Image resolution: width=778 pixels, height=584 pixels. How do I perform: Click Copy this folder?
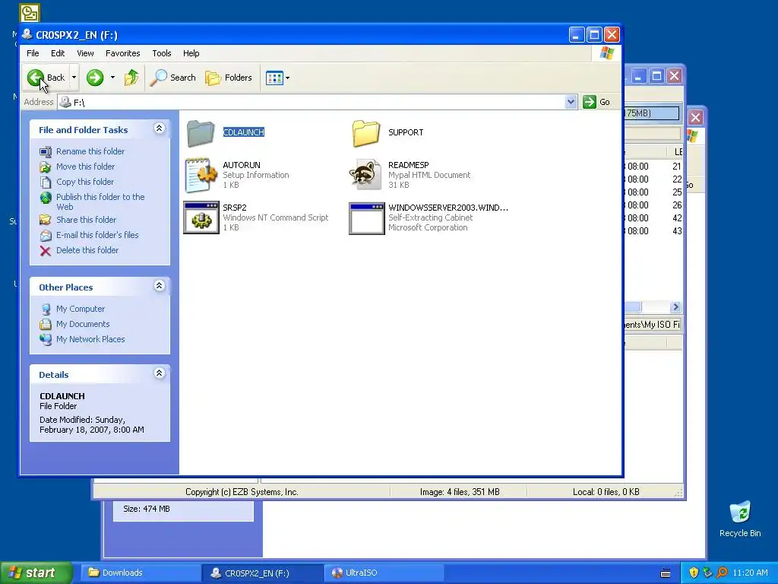click(85, 182)
